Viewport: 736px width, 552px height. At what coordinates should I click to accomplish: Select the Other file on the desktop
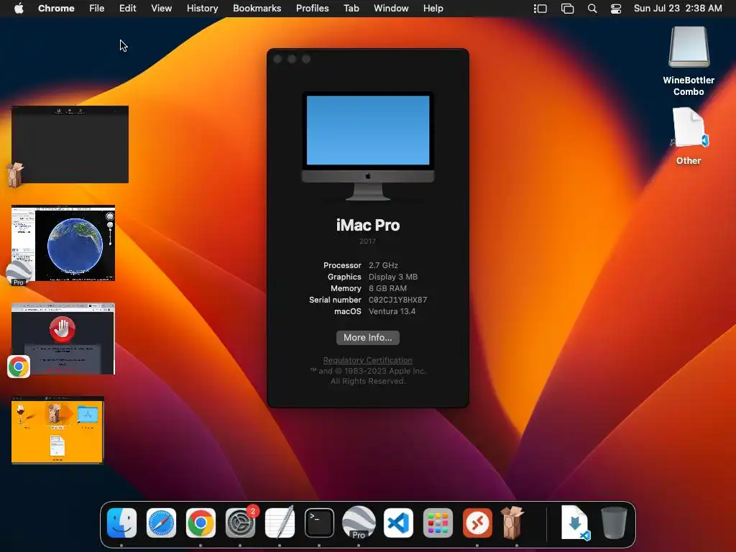pyautogui.click(x=689, y=136)
